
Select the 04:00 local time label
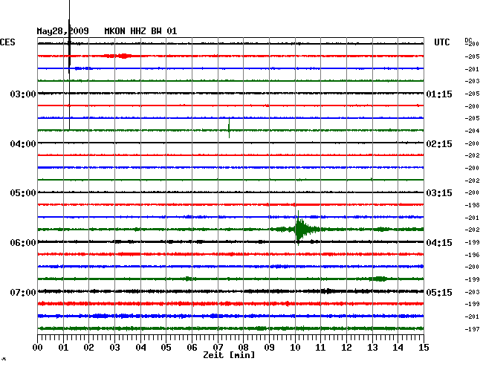click(23, 144)
